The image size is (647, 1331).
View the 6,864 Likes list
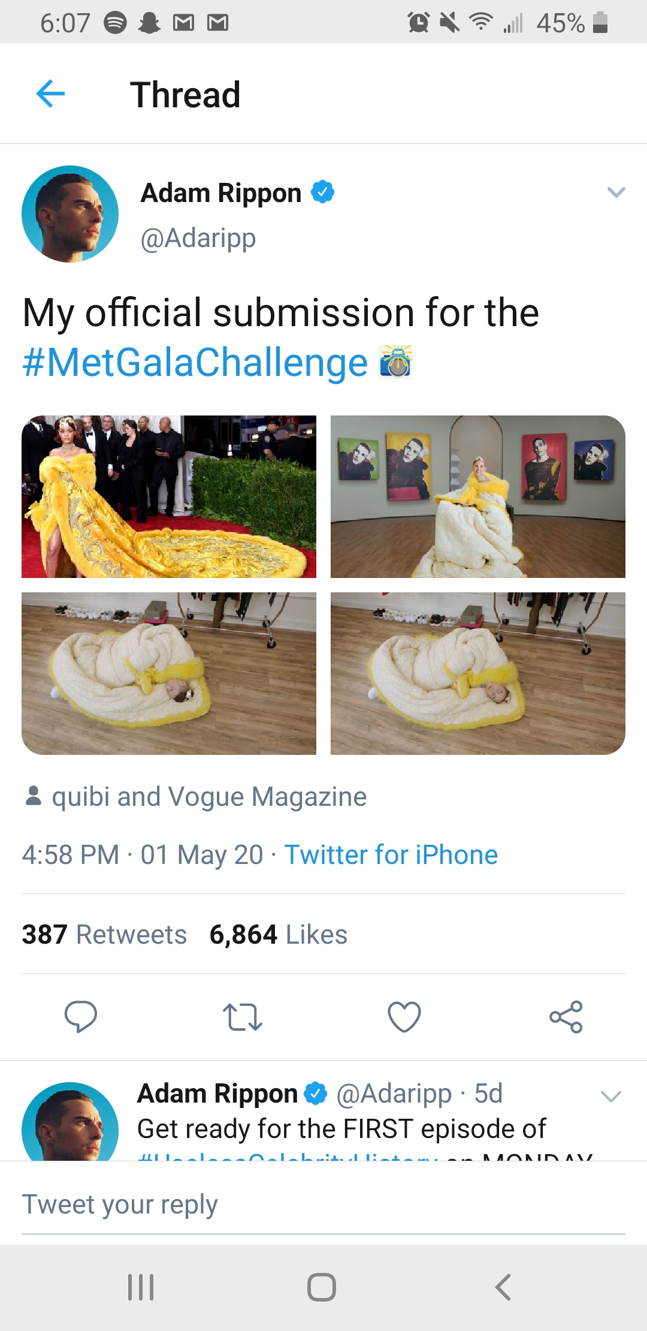point(278,935)
